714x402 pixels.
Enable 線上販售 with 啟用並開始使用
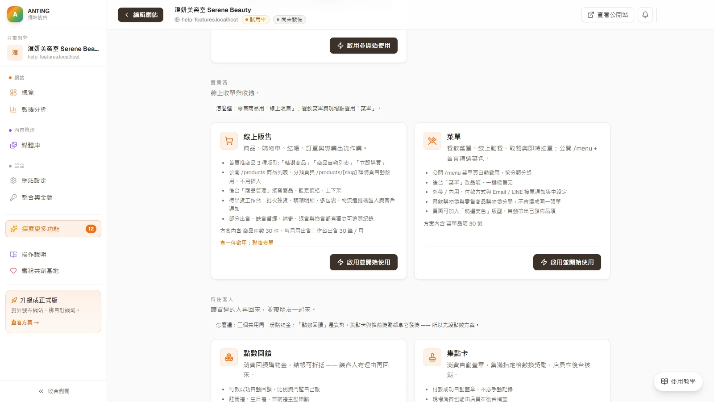tap(364, 262)
